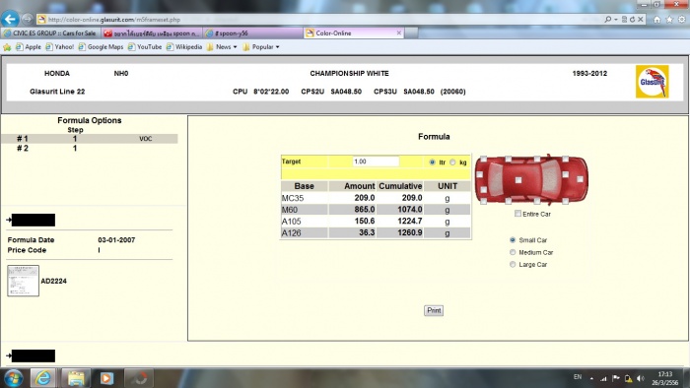Open Windows Media Player taskbar icon
The width and height of the screenshot is (690, 388).
tap(106, 377)
